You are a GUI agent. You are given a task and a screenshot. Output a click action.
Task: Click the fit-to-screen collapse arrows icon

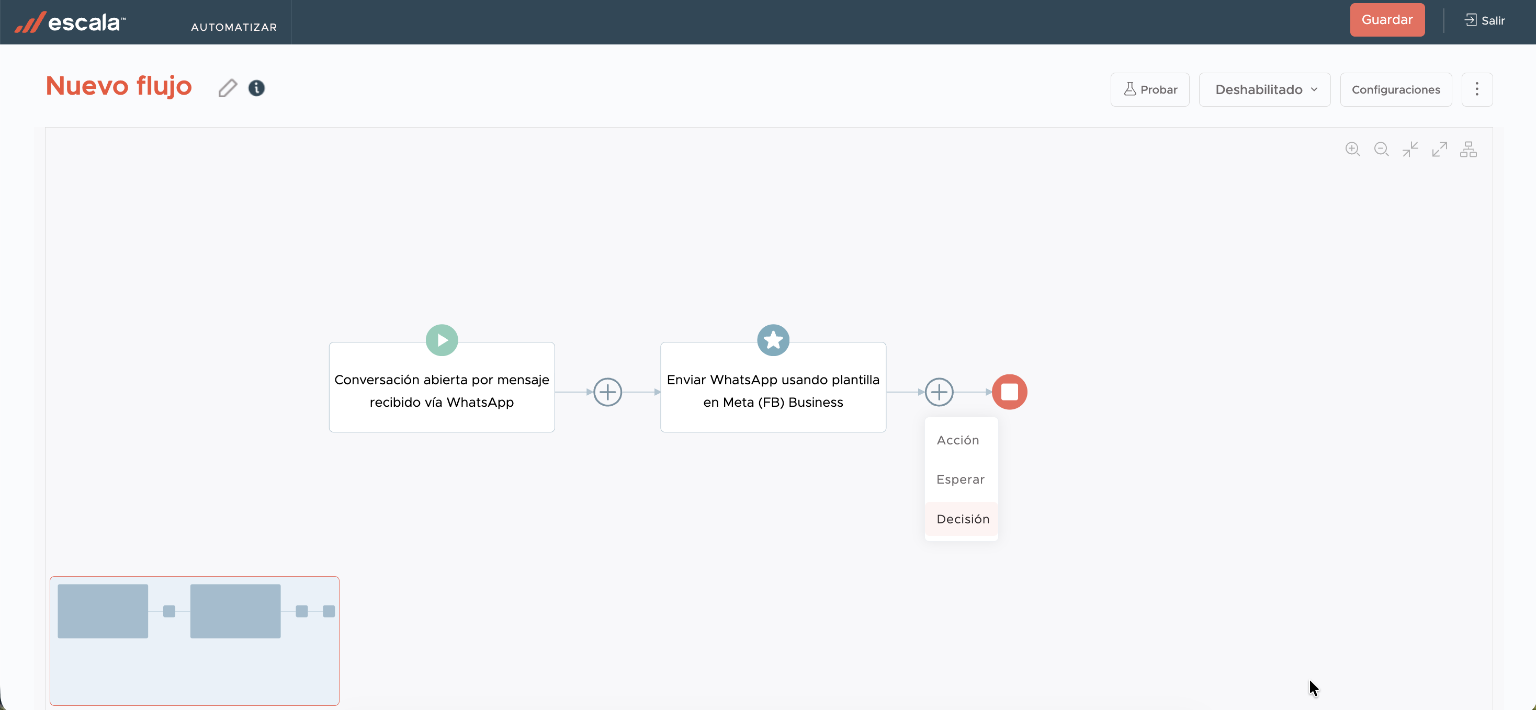click(1410, 149)
